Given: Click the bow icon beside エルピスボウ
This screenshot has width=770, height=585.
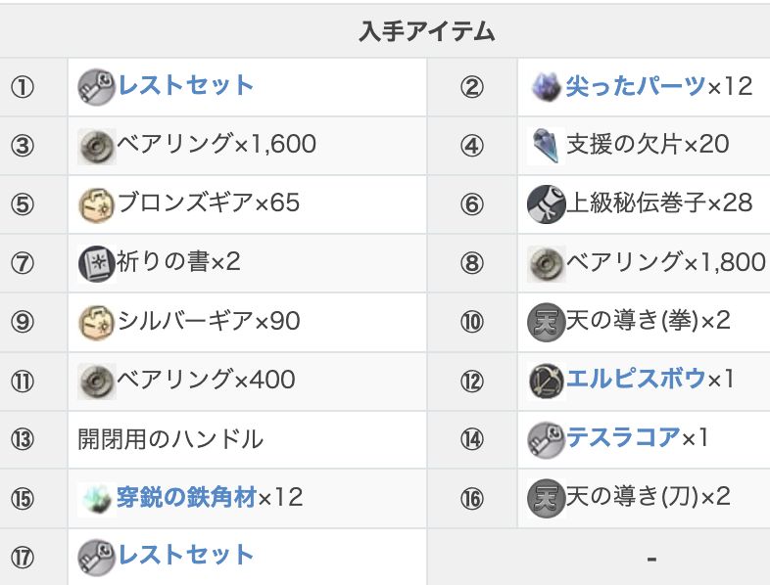Looking at the screenshot, I should point(545,380).
